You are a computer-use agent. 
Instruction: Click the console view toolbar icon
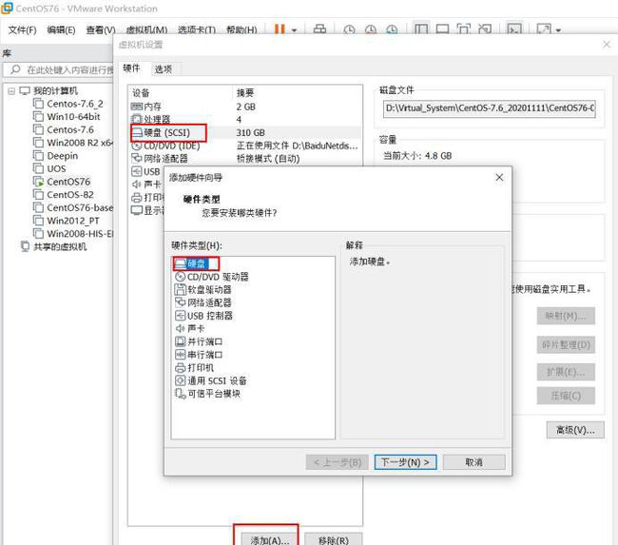click(x=514, y=29)
